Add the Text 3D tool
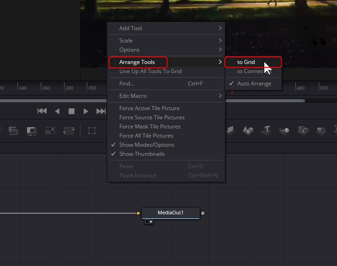337x266 pixels. (267, 130)
